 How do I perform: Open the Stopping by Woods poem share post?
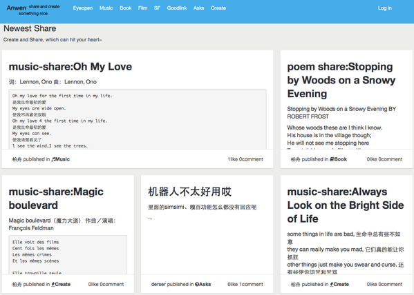341,80
